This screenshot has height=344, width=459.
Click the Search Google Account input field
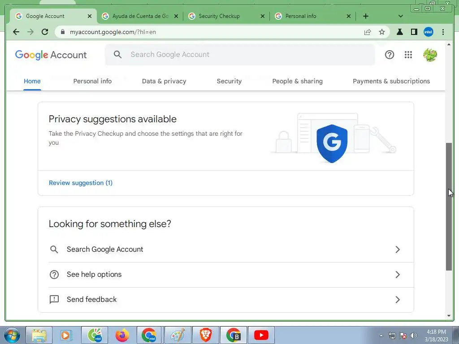pos(240,54)
